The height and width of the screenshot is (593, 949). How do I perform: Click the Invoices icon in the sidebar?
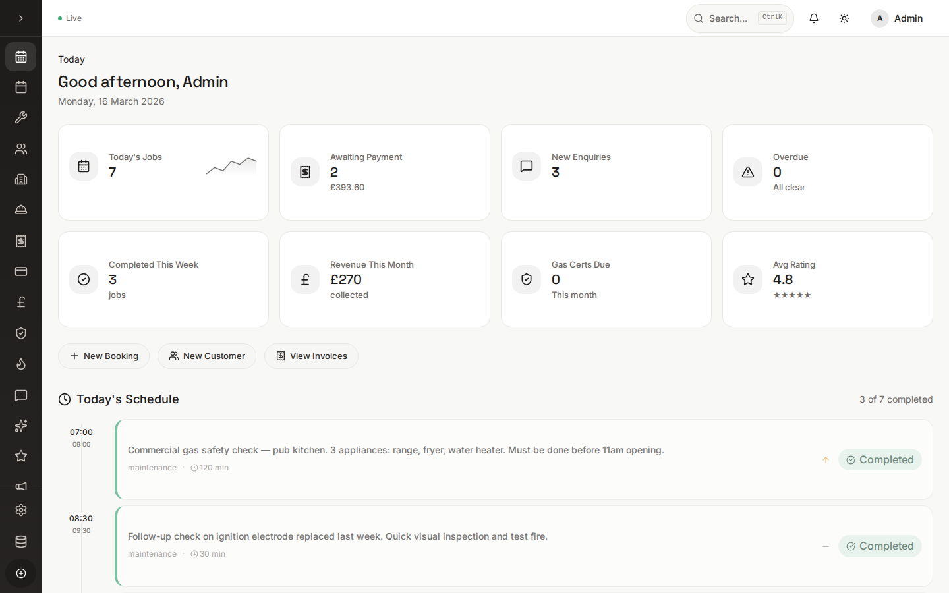click(20, 241)
